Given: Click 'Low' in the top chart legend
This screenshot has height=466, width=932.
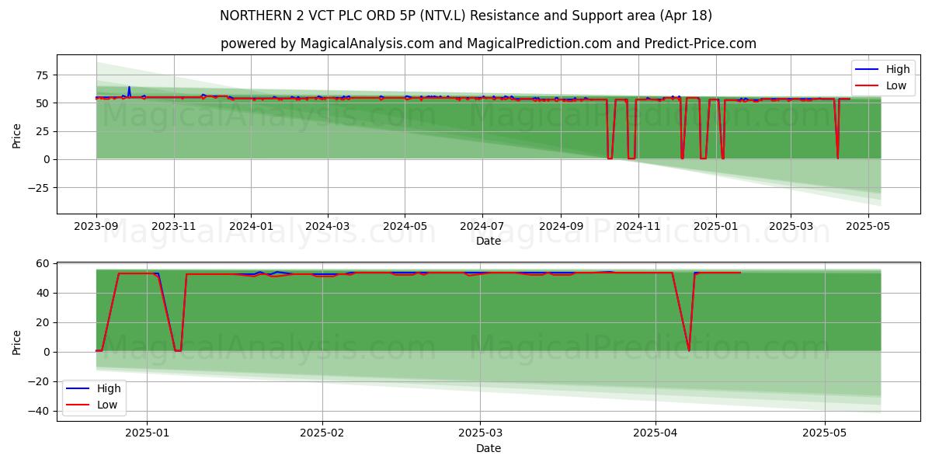Looking at the screenshot, I should pyautogui.click(x=896, y=85).
